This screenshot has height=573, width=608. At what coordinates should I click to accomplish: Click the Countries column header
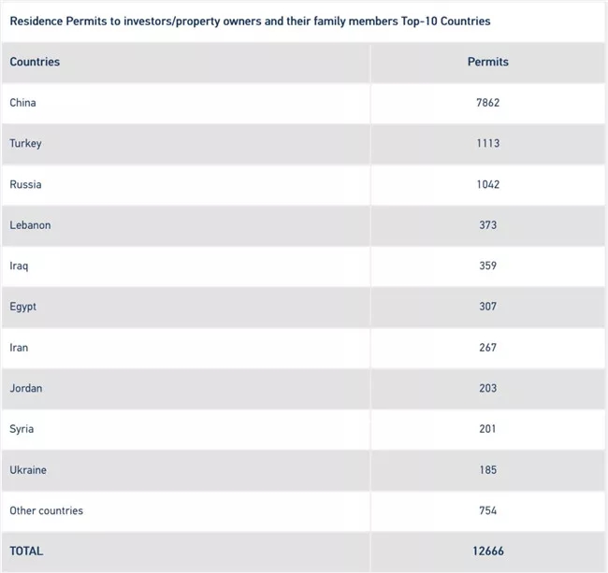(35, 62)
